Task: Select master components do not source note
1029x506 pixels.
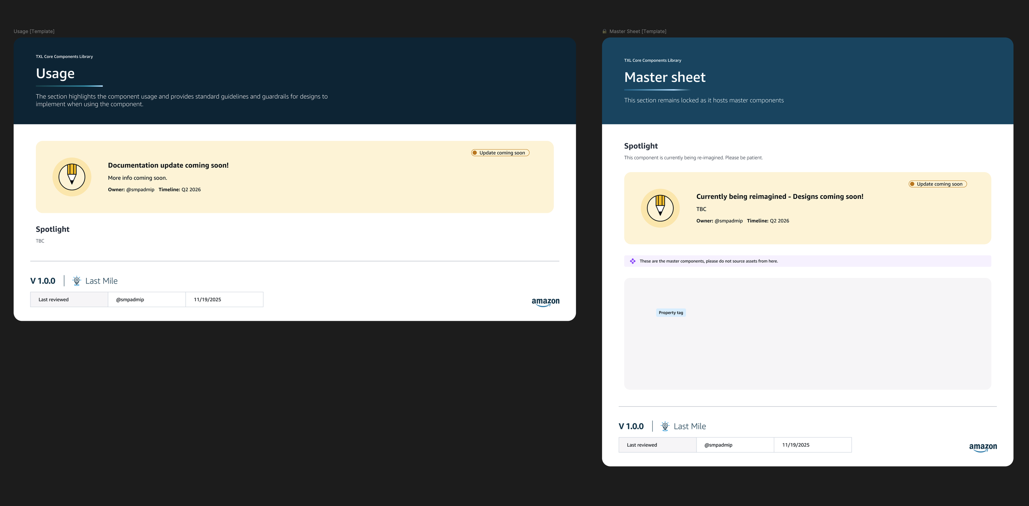Action: click(x=708, y=261)
